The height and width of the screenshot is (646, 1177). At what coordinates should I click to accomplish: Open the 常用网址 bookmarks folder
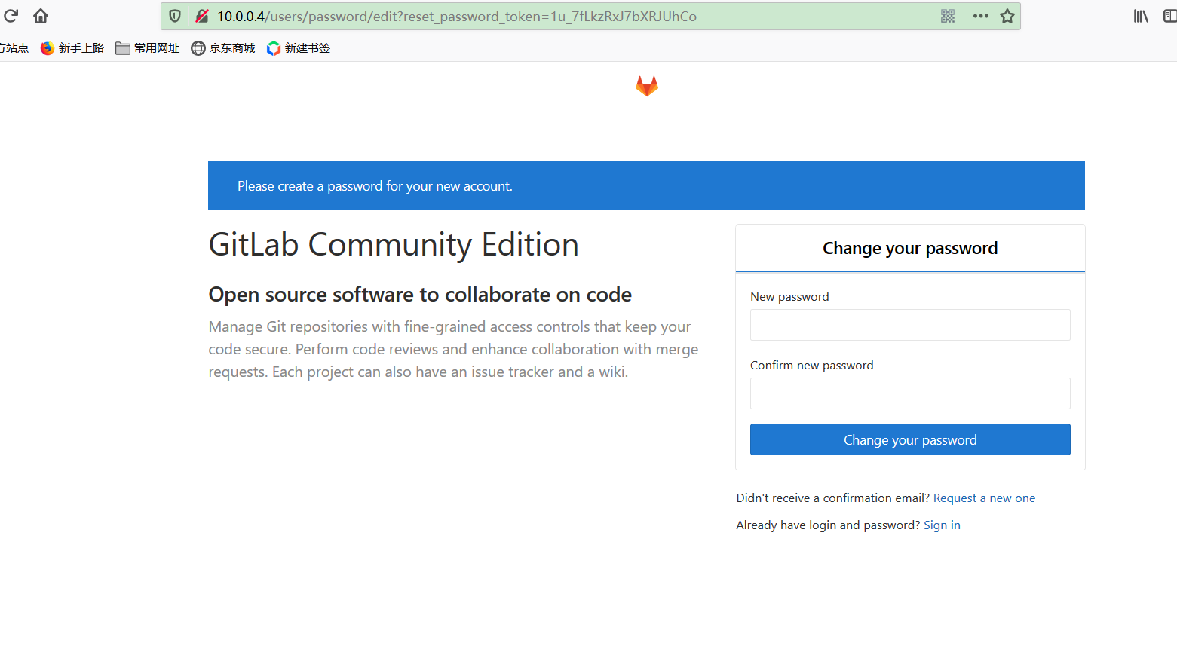pyautogui.click(x=148, y=48)
